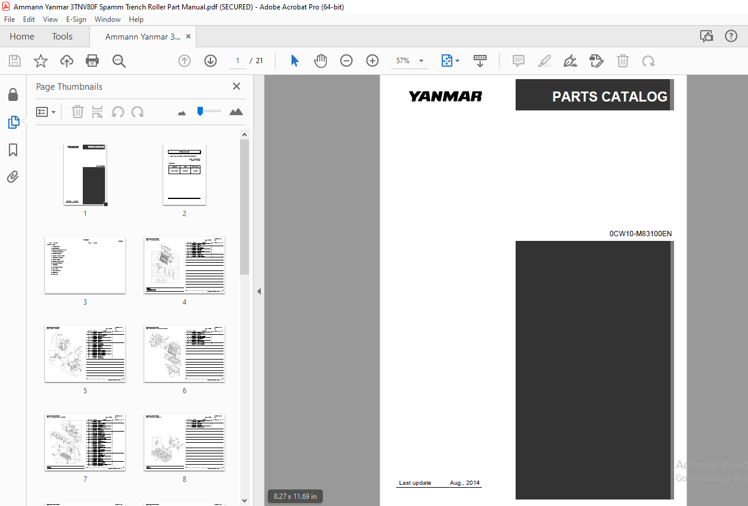The height and width of the screenshot is (506, 748).
Task: Click the Edit PDF stamp icon
Action: (x=596, y=61)
